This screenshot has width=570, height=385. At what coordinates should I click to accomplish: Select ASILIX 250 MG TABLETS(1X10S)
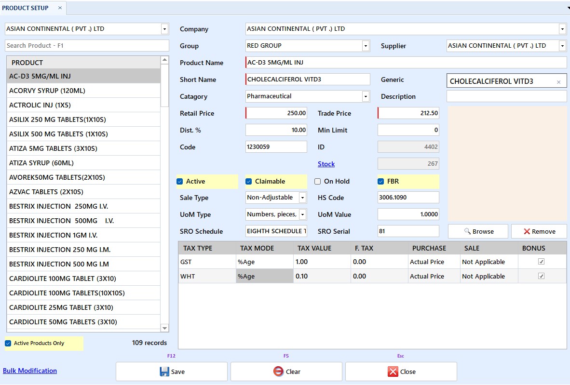coord(83,119)
